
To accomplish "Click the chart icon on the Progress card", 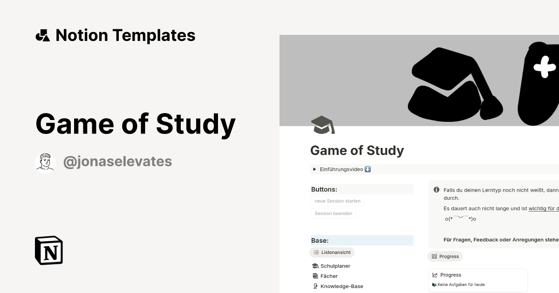I will (436, 274).
